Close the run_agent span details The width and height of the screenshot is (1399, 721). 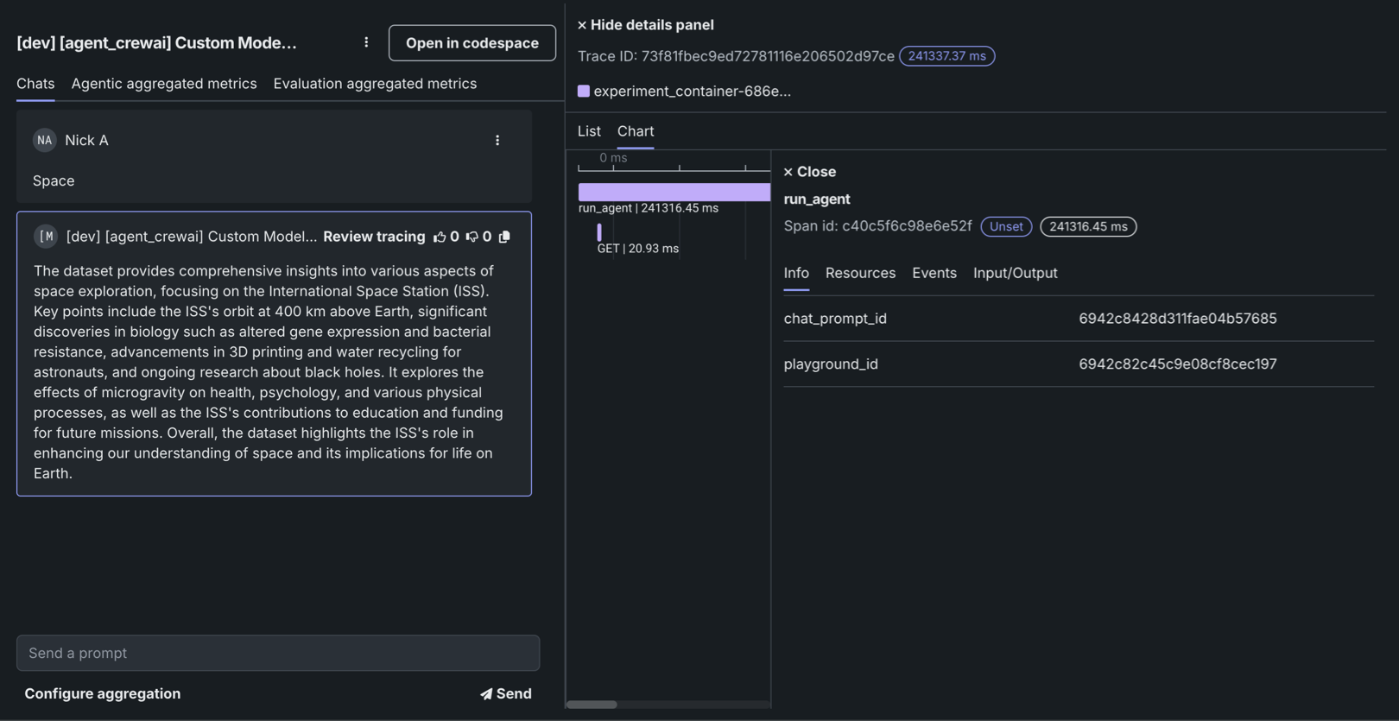(x=809, y=172)
